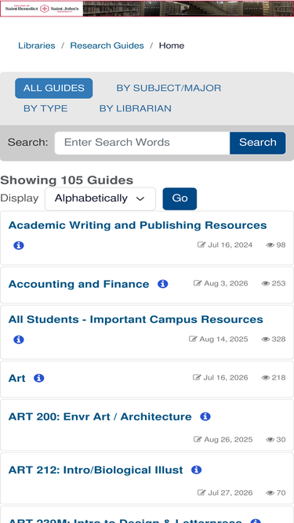Click info icon under All Students - Important Campus Resources

click(19, 340)
